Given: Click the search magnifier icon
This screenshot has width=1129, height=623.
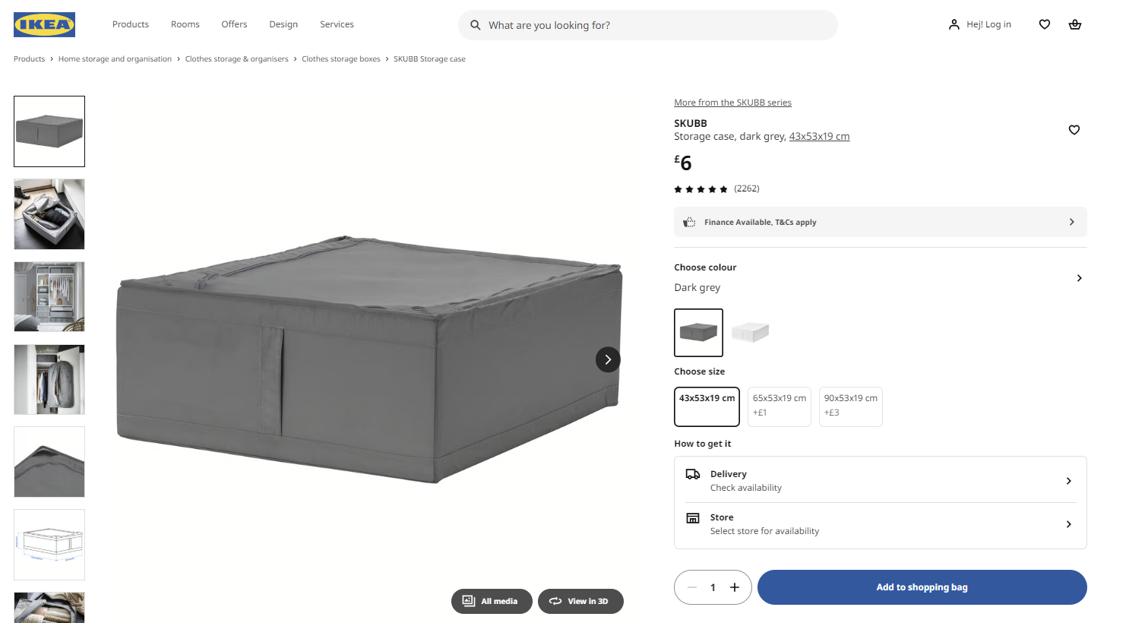Looking at the screenshot, I should [476, 25].
